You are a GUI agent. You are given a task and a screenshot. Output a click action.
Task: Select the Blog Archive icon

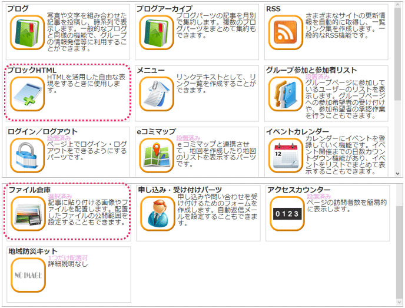157,32
